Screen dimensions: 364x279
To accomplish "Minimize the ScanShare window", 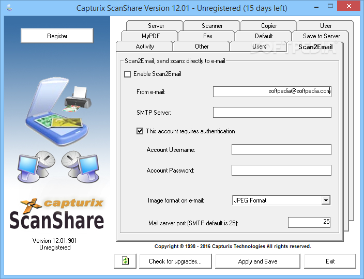I will (x=316, y=7).
